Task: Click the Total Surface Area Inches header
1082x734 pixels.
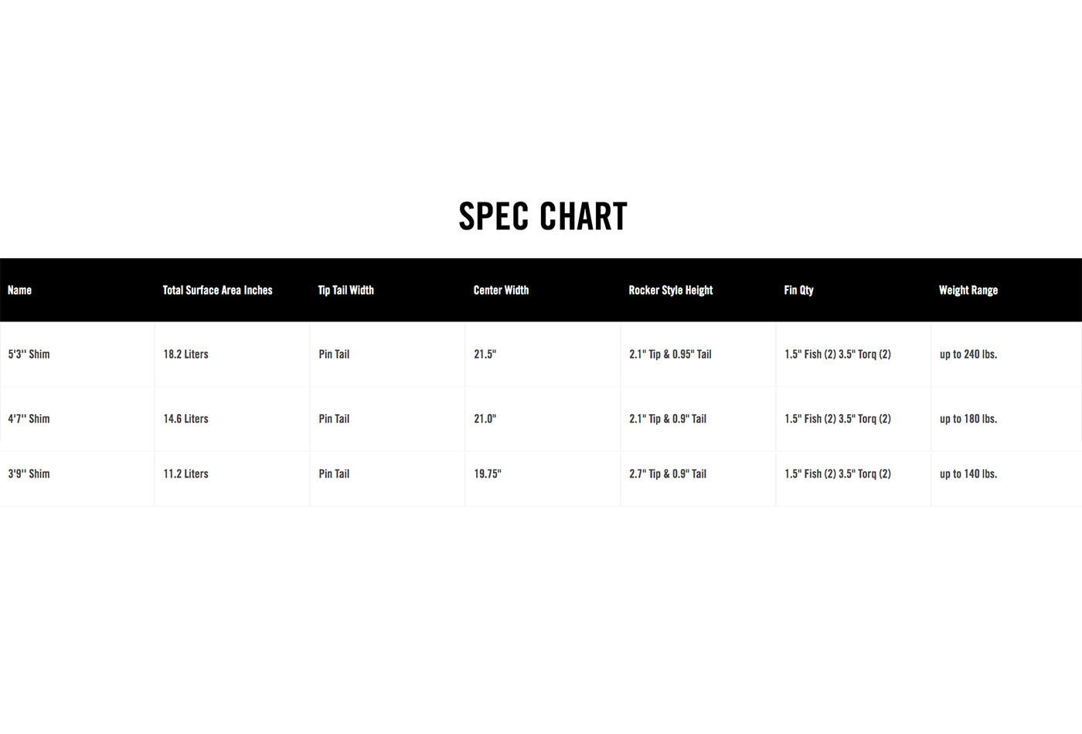Action: point(218,291)
